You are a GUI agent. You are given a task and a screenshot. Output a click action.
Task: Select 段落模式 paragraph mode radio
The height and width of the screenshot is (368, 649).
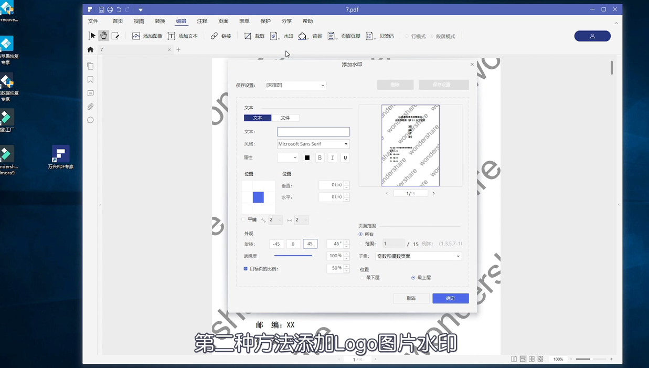[x=432, y=36]
